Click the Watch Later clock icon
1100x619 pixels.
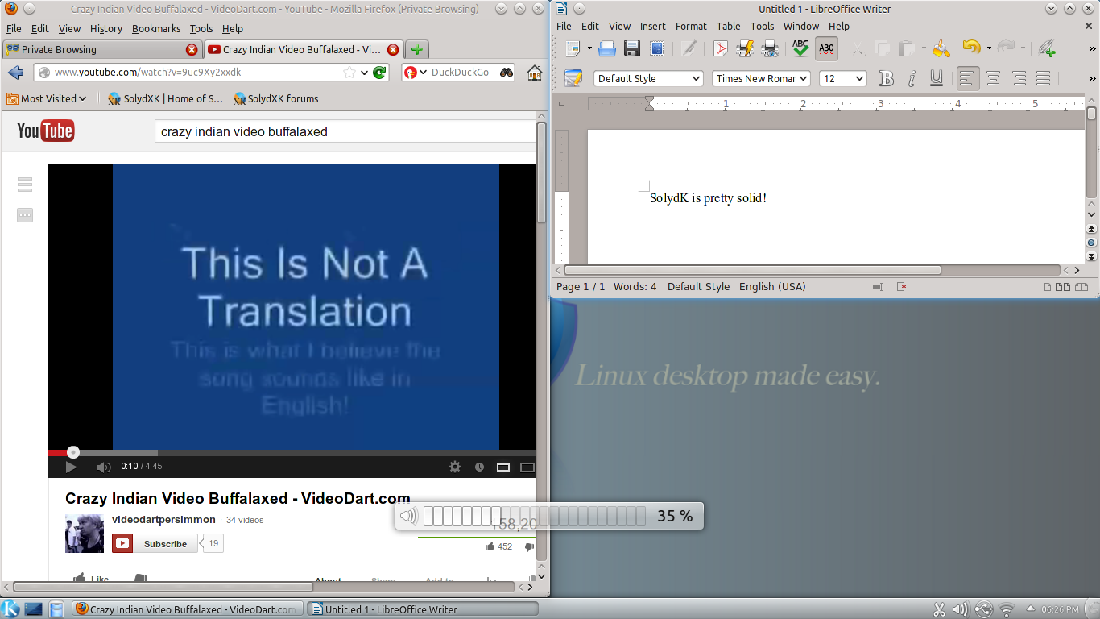(479, 467)
